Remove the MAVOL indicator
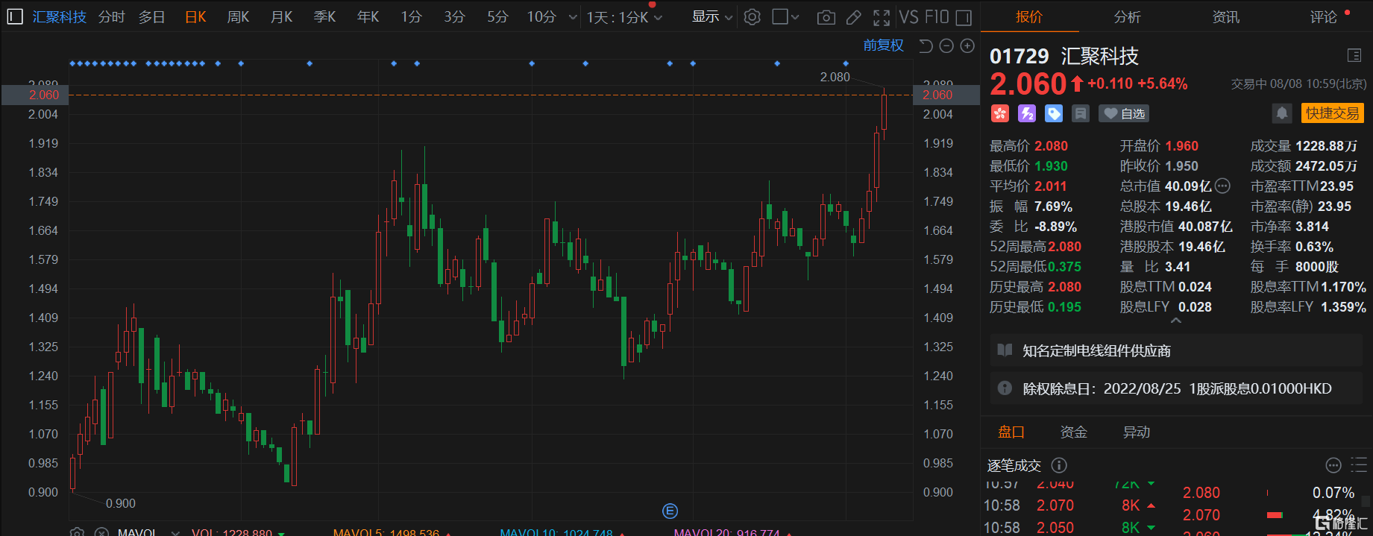1373x536 pixels. point(101,532)
